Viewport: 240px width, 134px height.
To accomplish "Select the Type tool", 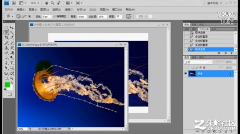I will [12, 63].
